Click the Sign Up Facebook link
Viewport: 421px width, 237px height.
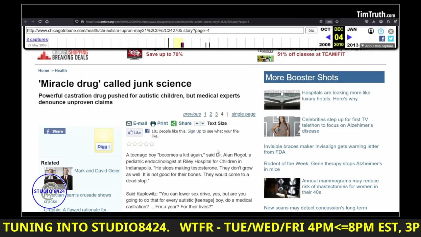click(194, 131)
